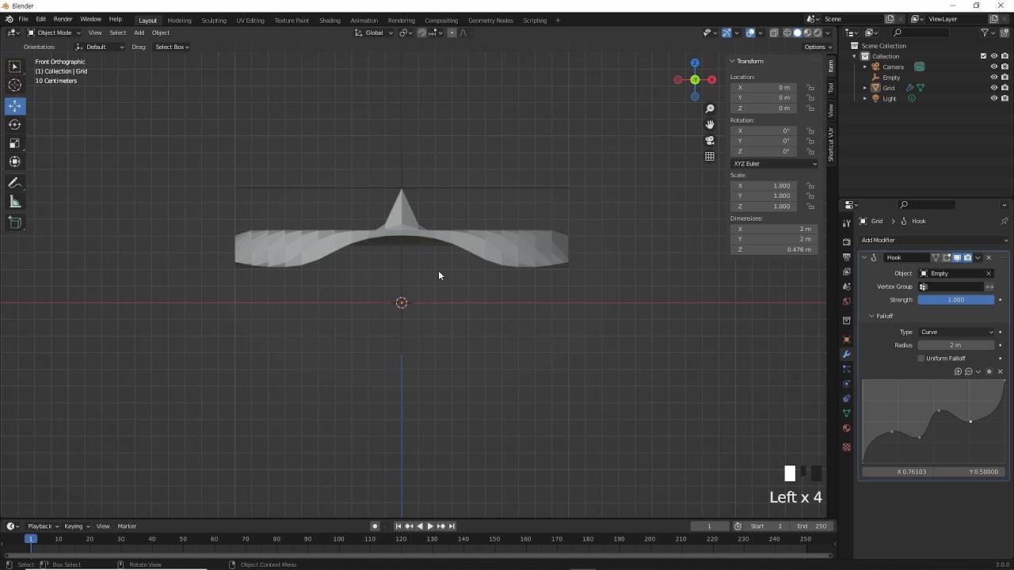Open the viewport Options dropdown
Viewport: 1014px width, 570px height.
817,47
